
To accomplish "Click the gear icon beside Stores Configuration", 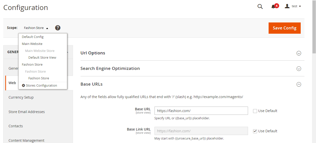I will (23, 85).
